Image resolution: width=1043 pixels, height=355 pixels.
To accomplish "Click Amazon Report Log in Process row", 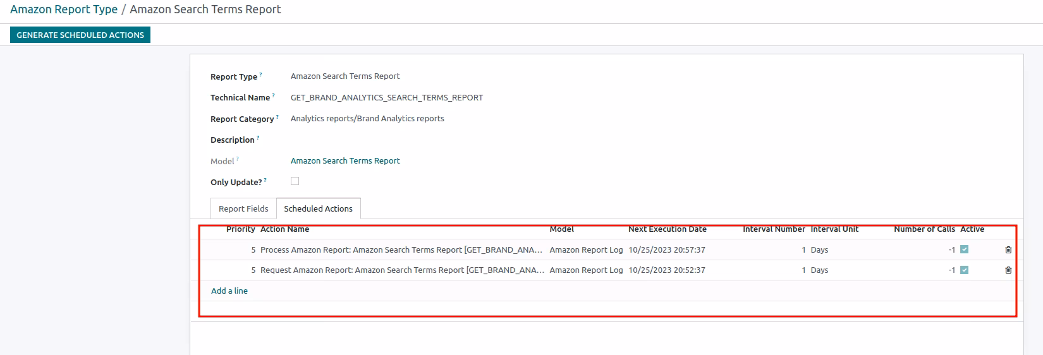I will click(586, 250).
